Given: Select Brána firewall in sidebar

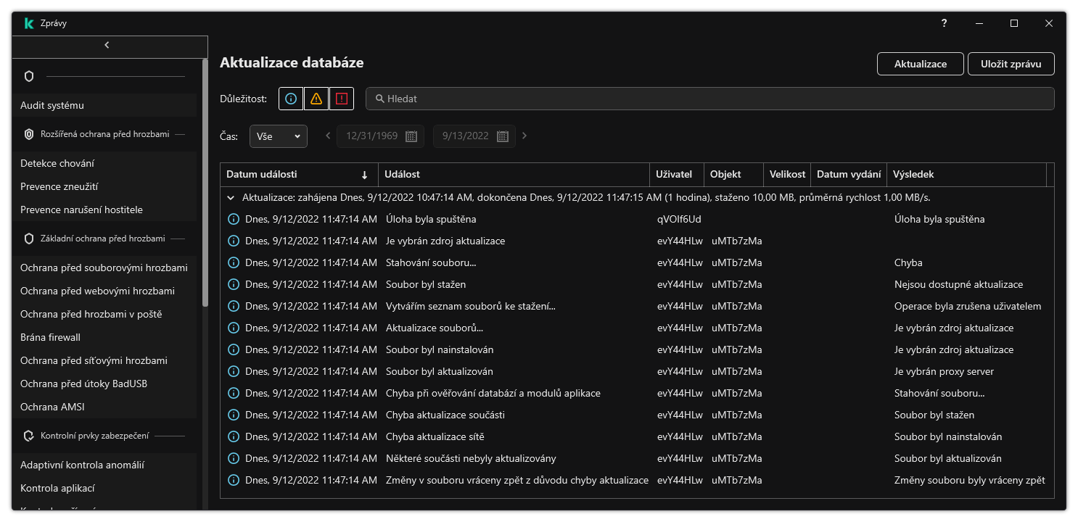Looking at the screenshot, I should [50, 337].
